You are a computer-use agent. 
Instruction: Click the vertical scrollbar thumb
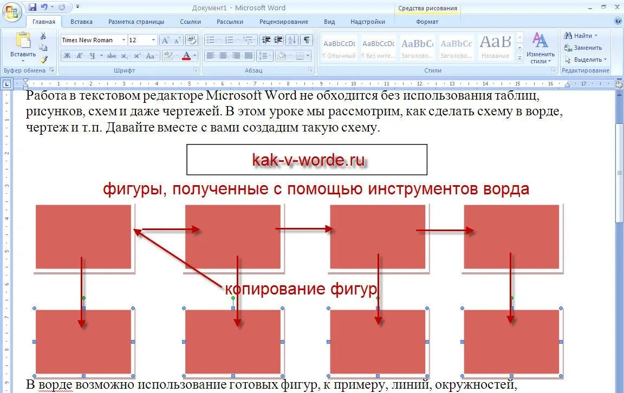point(619,173)
